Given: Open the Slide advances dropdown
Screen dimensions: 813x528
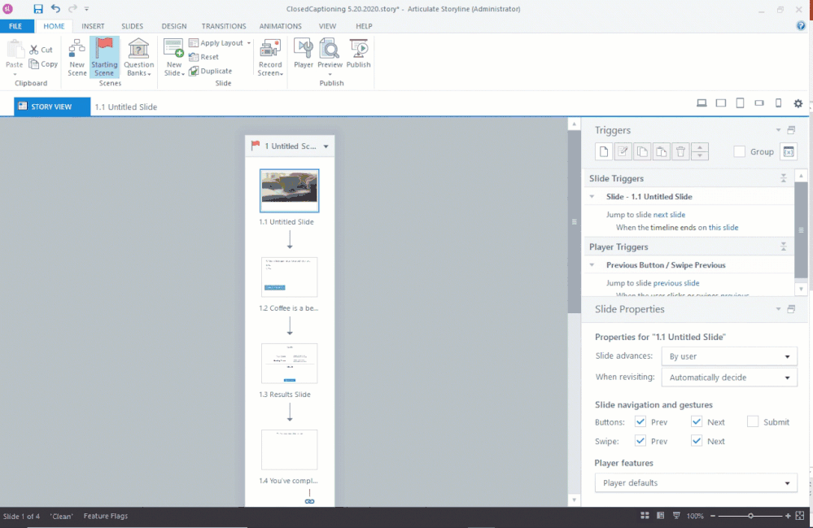Looking at the screenshot, I should [x=728, y=356].
